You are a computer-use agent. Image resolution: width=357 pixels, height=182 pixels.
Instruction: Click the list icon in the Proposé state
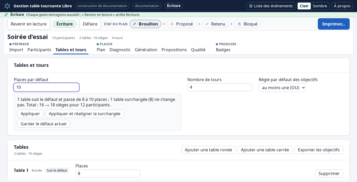coord(172,24)
